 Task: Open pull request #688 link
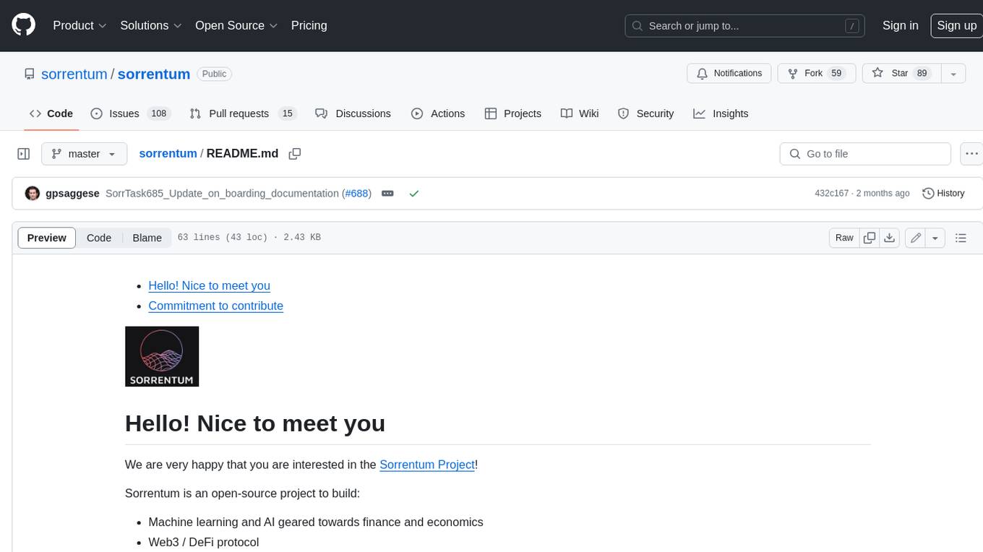click(356, 194)
